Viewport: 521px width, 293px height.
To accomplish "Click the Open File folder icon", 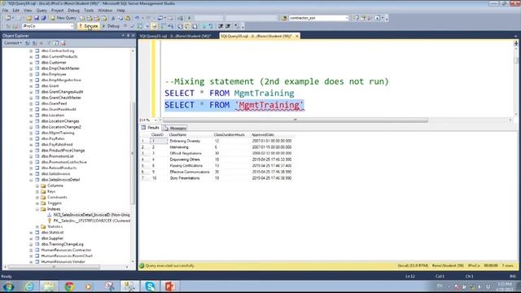I will pyautogui.click(x=29, y=18).
